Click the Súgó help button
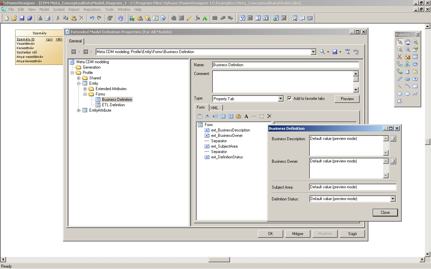This screenshot has height=269, width=431. (352, 234)
